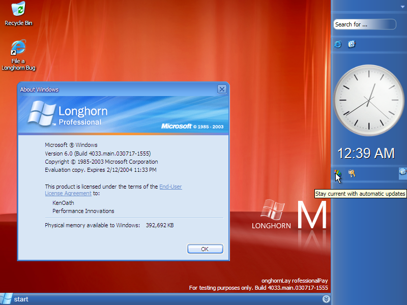Screen dimensions: 407x305
Task: Click the OK button in About Windows
Action: [x=205, y=249]
